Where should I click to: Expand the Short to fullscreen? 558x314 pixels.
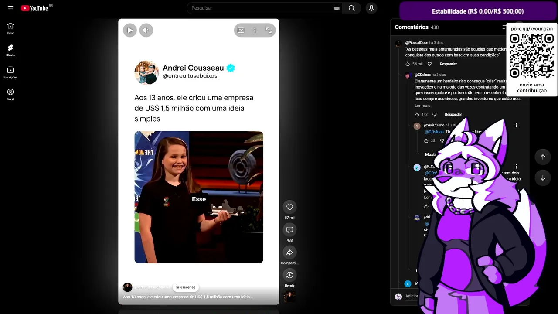coord(269,30)
